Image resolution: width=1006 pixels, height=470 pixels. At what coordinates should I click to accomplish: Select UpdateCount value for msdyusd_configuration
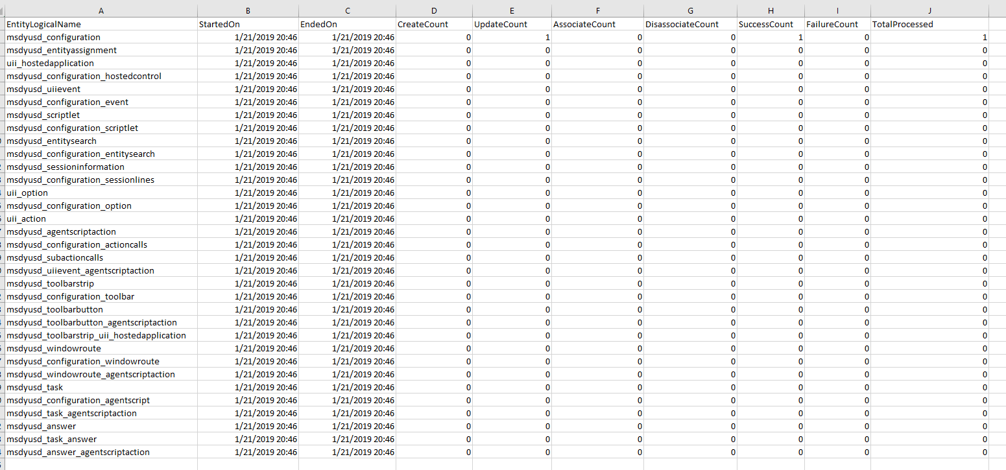(512, 37)
